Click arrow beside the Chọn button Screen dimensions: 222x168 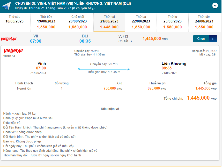[213, 39]
